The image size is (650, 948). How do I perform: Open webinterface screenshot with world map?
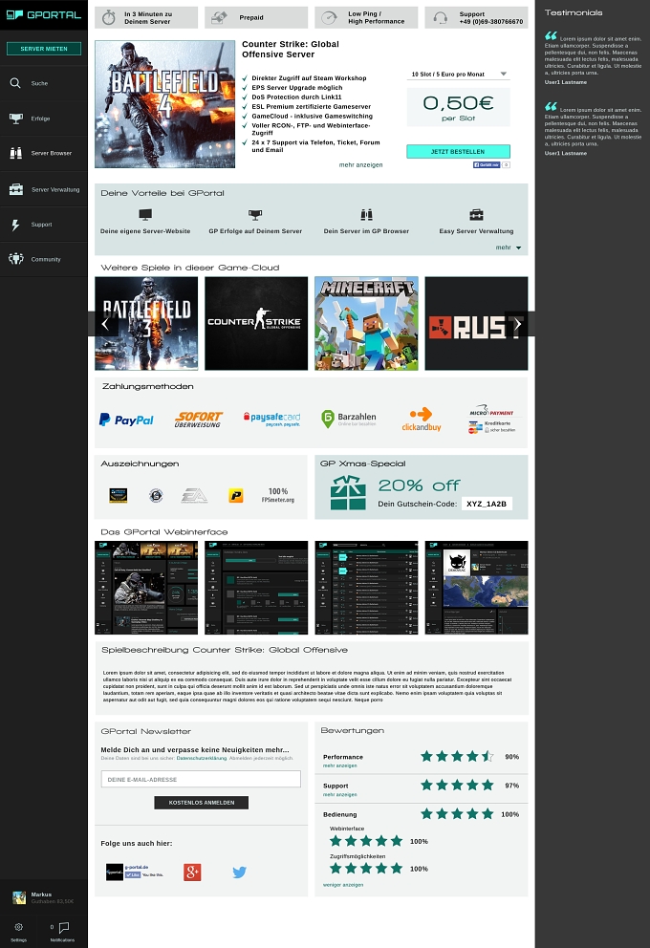[476, 588]
